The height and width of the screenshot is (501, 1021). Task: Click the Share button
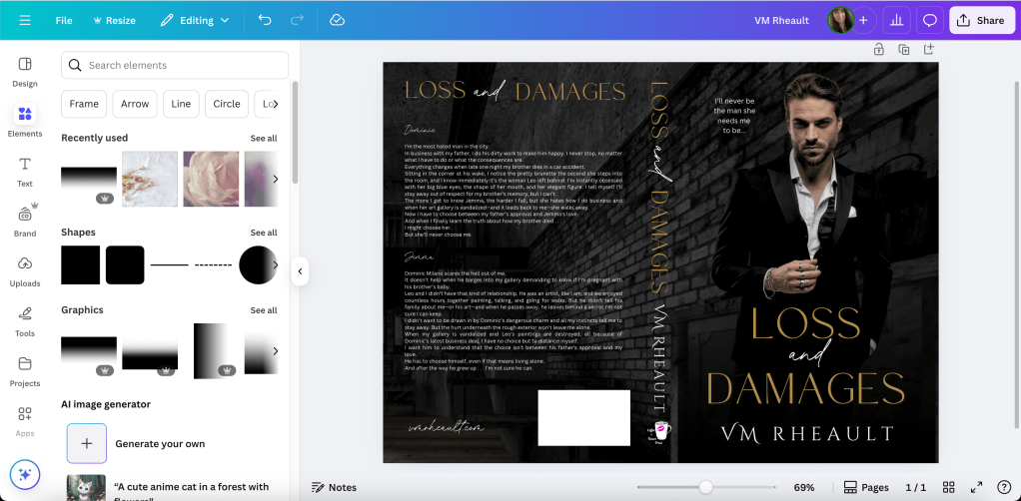click(x=981, y=20)
